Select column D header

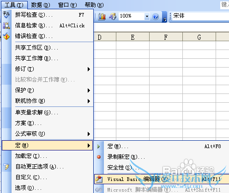pos(105,37)
